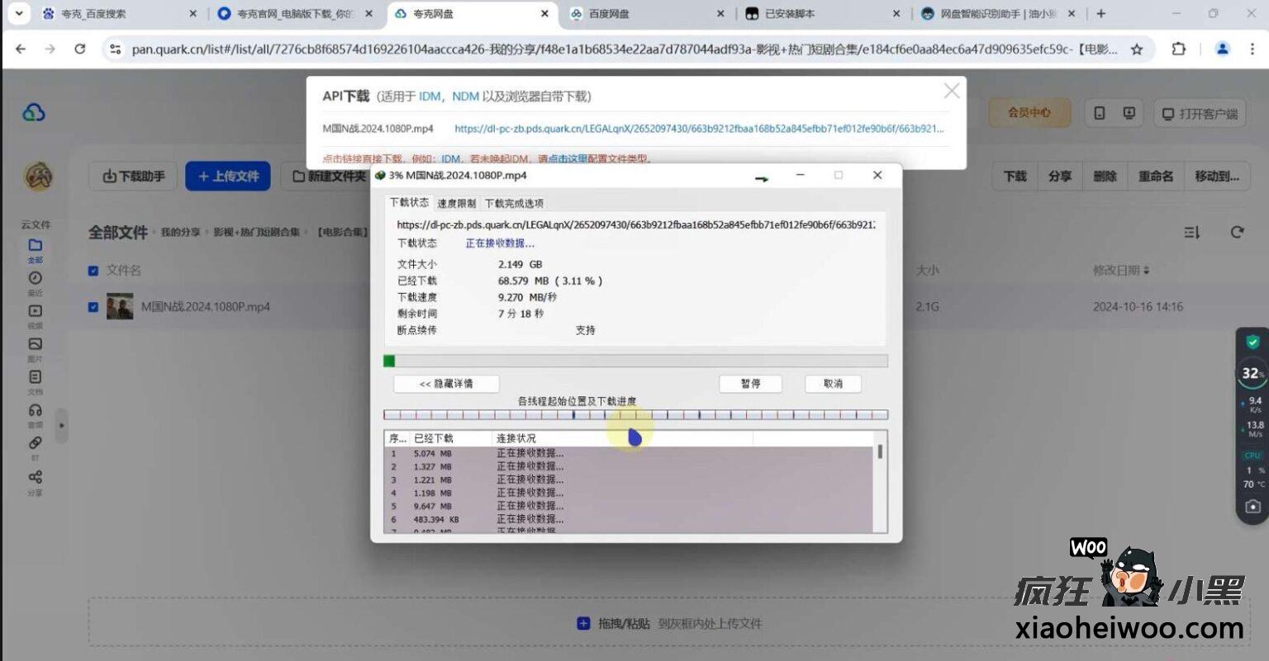Collapse details with the 隐藏详情 button
The width and height of the screenshot is (1269, 661).
pos(446,384)
